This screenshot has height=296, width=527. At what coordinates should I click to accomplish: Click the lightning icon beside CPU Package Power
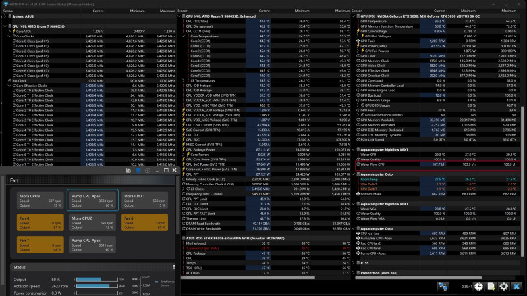[184, 149]
